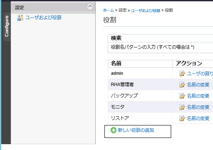Click 名前の変更 for the モニタ role
Image resolution: width=213 pixels, height=150 pixels.
pos(198,107)
